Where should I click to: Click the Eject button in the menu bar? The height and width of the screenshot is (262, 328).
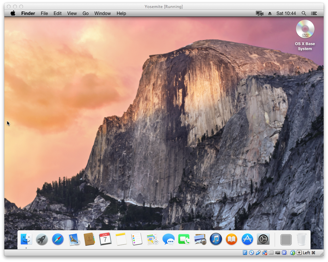(x=269, y=13)
